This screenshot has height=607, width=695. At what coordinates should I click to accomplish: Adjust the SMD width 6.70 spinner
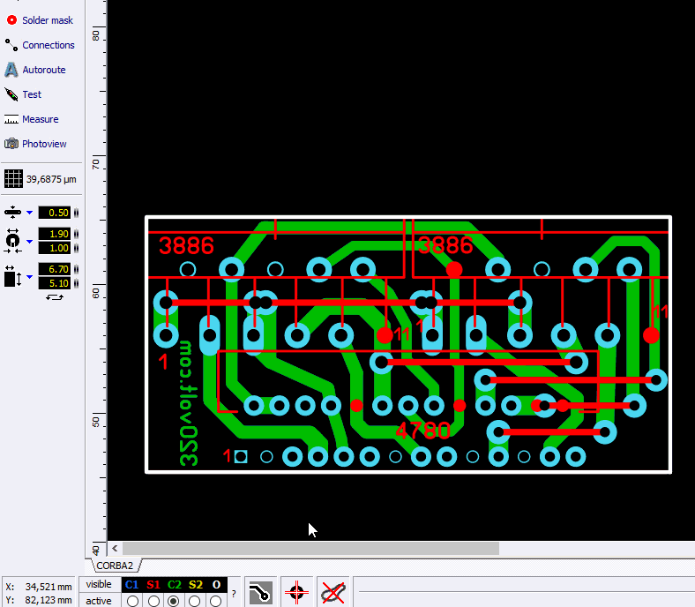[x=76, y=269]
